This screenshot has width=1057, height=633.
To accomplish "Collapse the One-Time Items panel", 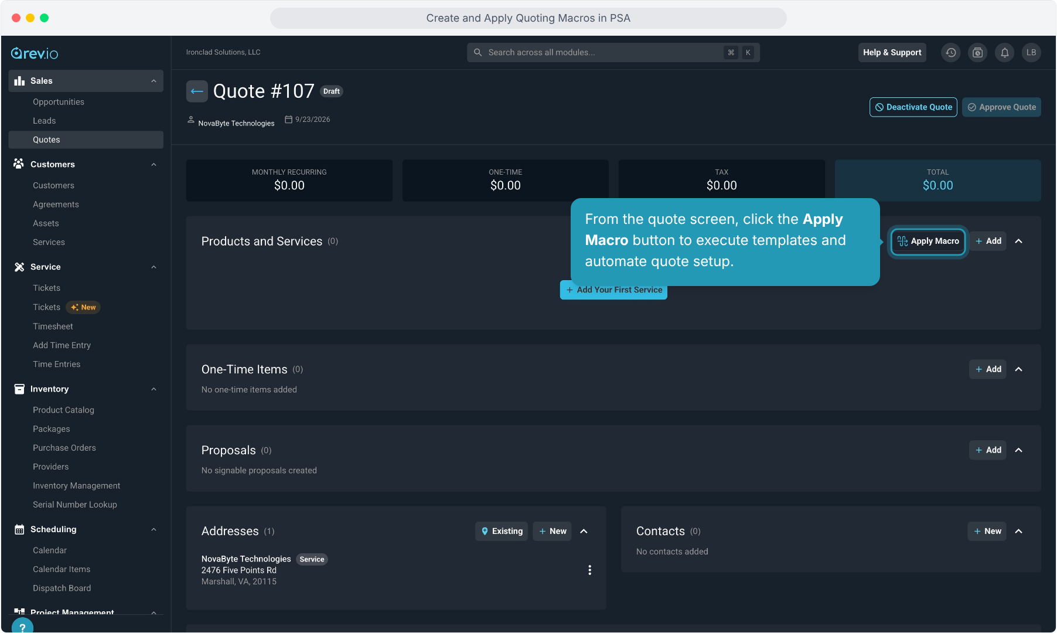I will (x=1019, y=369).
